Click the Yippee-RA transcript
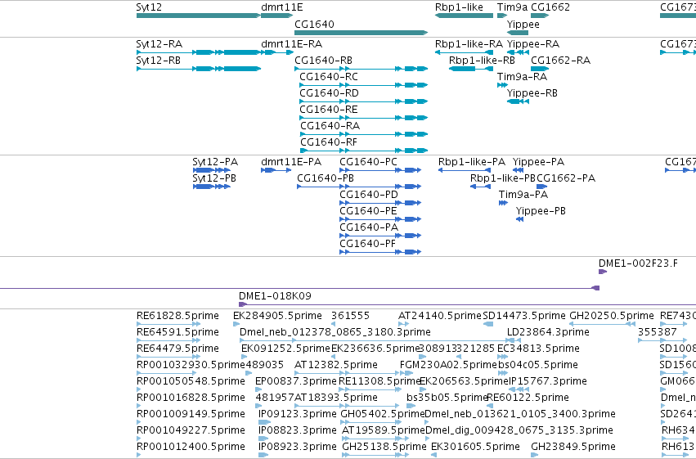 pyautogui.click(x=518, y=52)
